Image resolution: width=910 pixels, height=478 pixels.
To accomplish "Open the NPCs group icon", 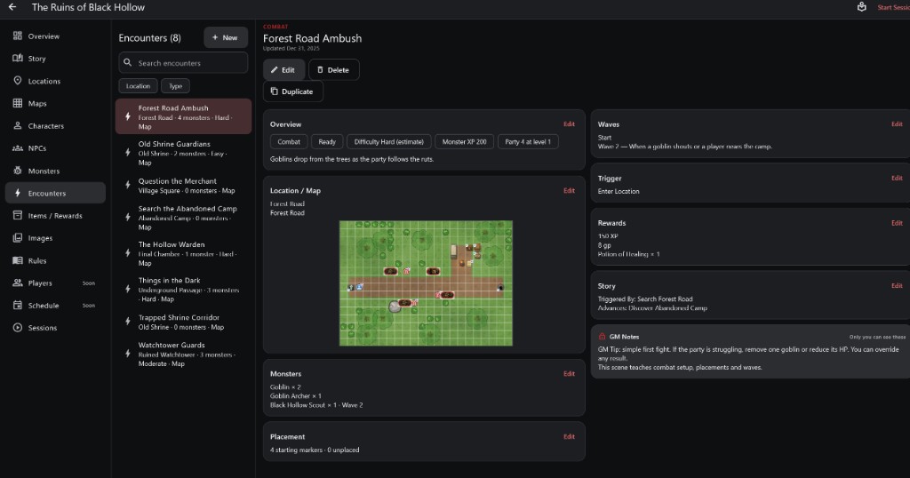I will pyautogui.click(x=18, y=147).
